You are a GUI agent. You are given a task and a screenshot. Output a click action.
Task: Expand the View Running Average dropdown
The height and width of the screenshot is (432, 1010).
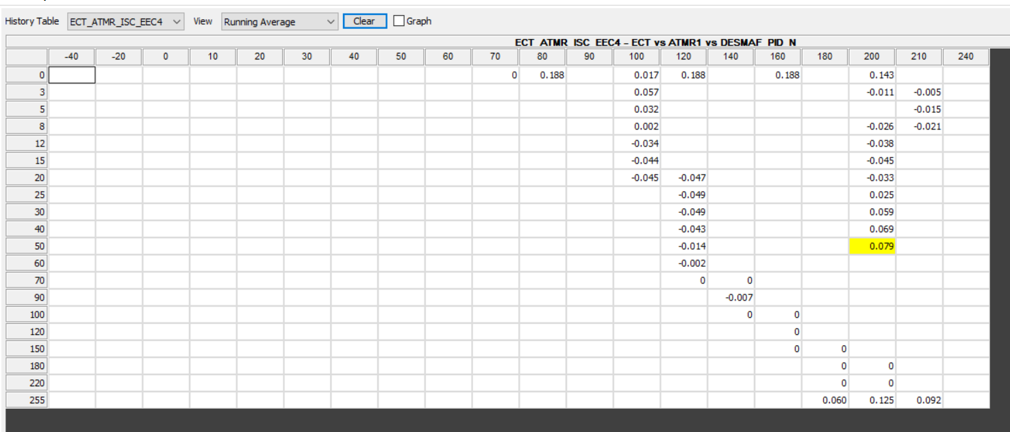279,22
